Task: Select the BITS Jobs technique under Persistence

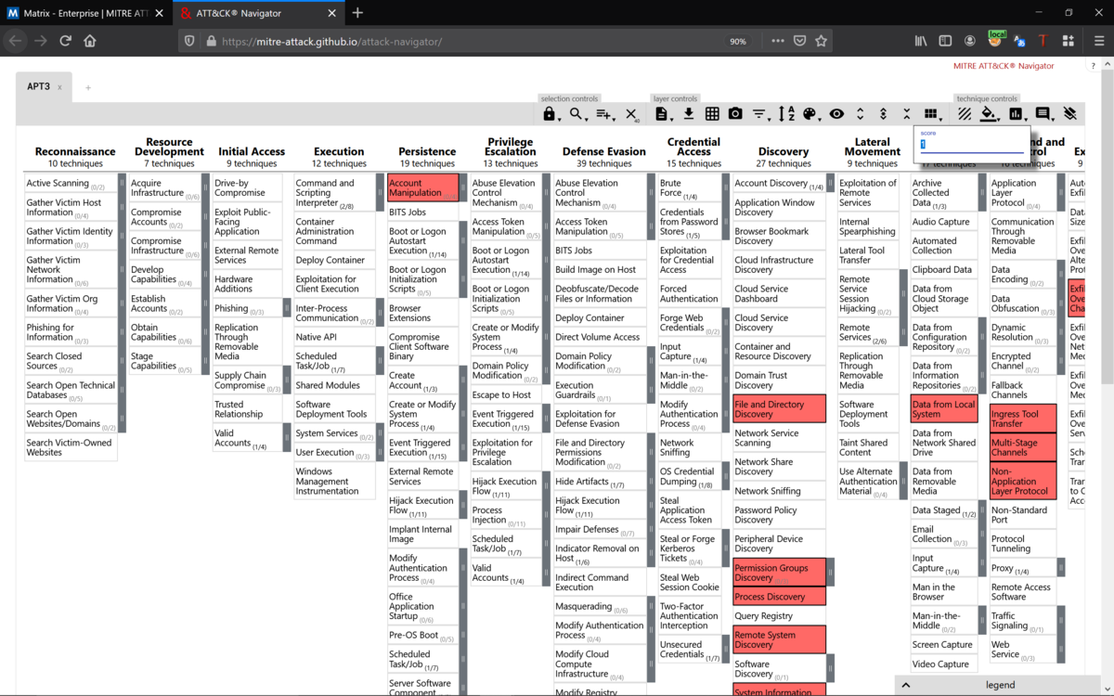Action: coord(422,213)
